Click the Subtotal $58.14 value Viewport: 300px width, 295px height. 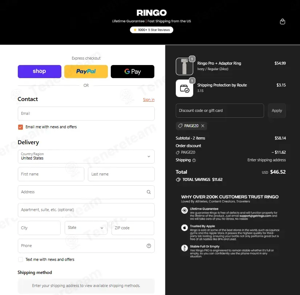(280, 138)
